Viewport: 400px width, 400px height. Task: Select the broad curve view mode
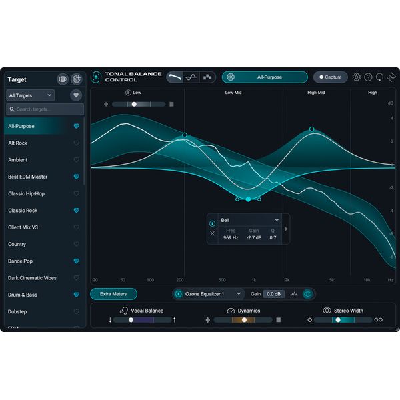(175, 77)
